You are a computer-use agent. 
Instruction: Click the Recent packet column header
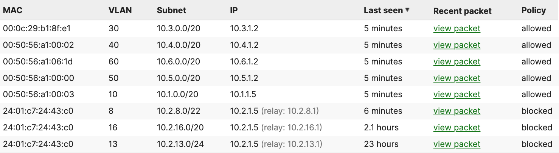[462, 11]
